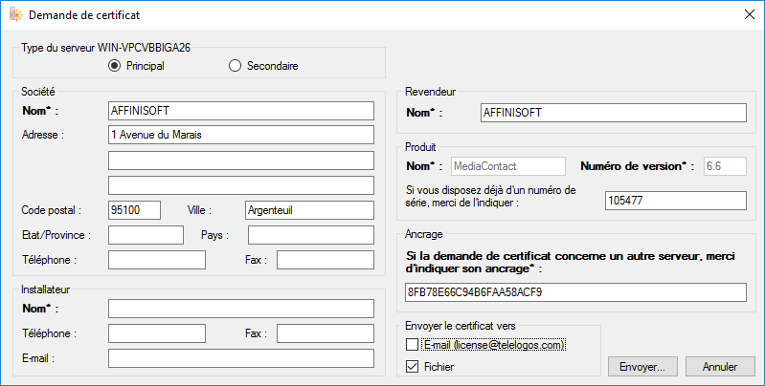Image resolution: width=765 pixels, height=386 pixels.
Task: Click the Adresse field with 1 Avenue du Marais
Action: 241,135
